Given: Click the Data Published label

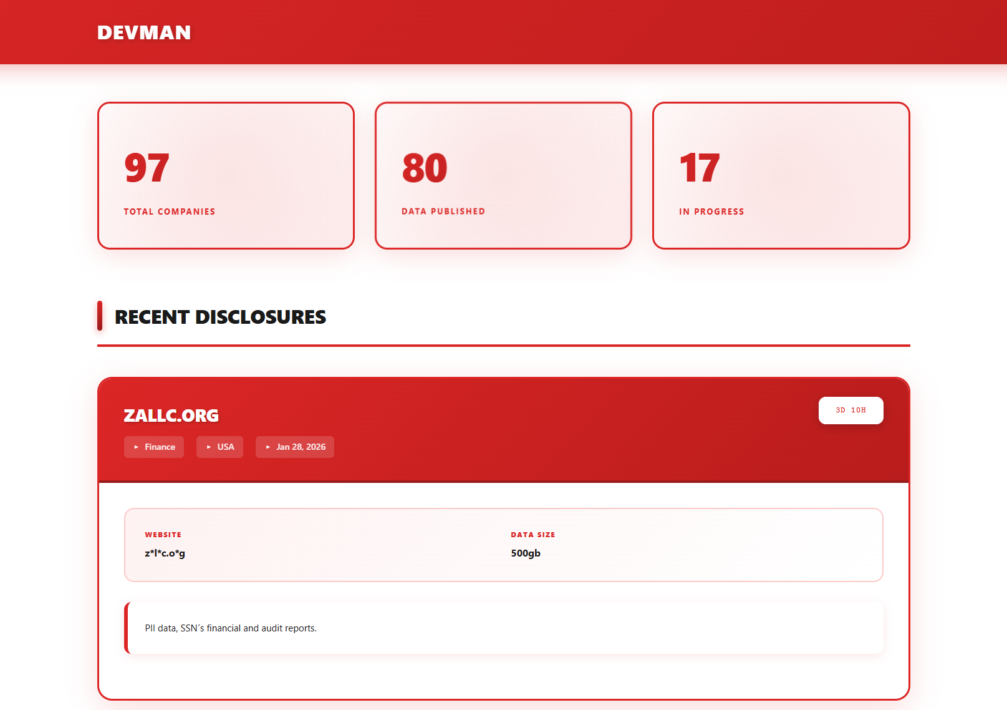Looking at the screenshot, I should (443, 212).
